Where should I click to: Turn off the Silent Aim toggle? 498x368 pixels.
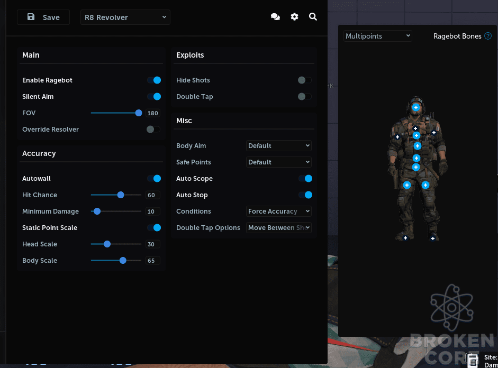[x=154, y=96]
